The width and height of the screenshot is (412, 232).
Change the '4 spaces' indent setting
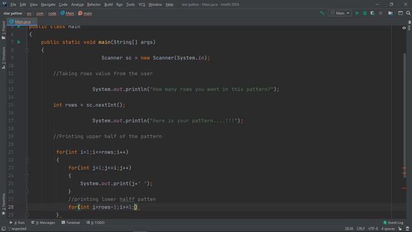click(x=388, y=229)
